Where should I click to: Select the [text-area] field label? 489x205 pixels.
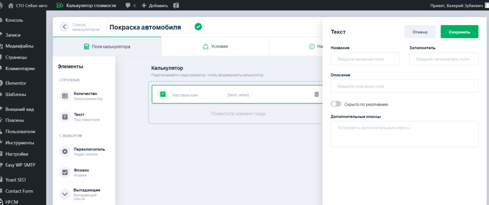[x=238, y=95]
